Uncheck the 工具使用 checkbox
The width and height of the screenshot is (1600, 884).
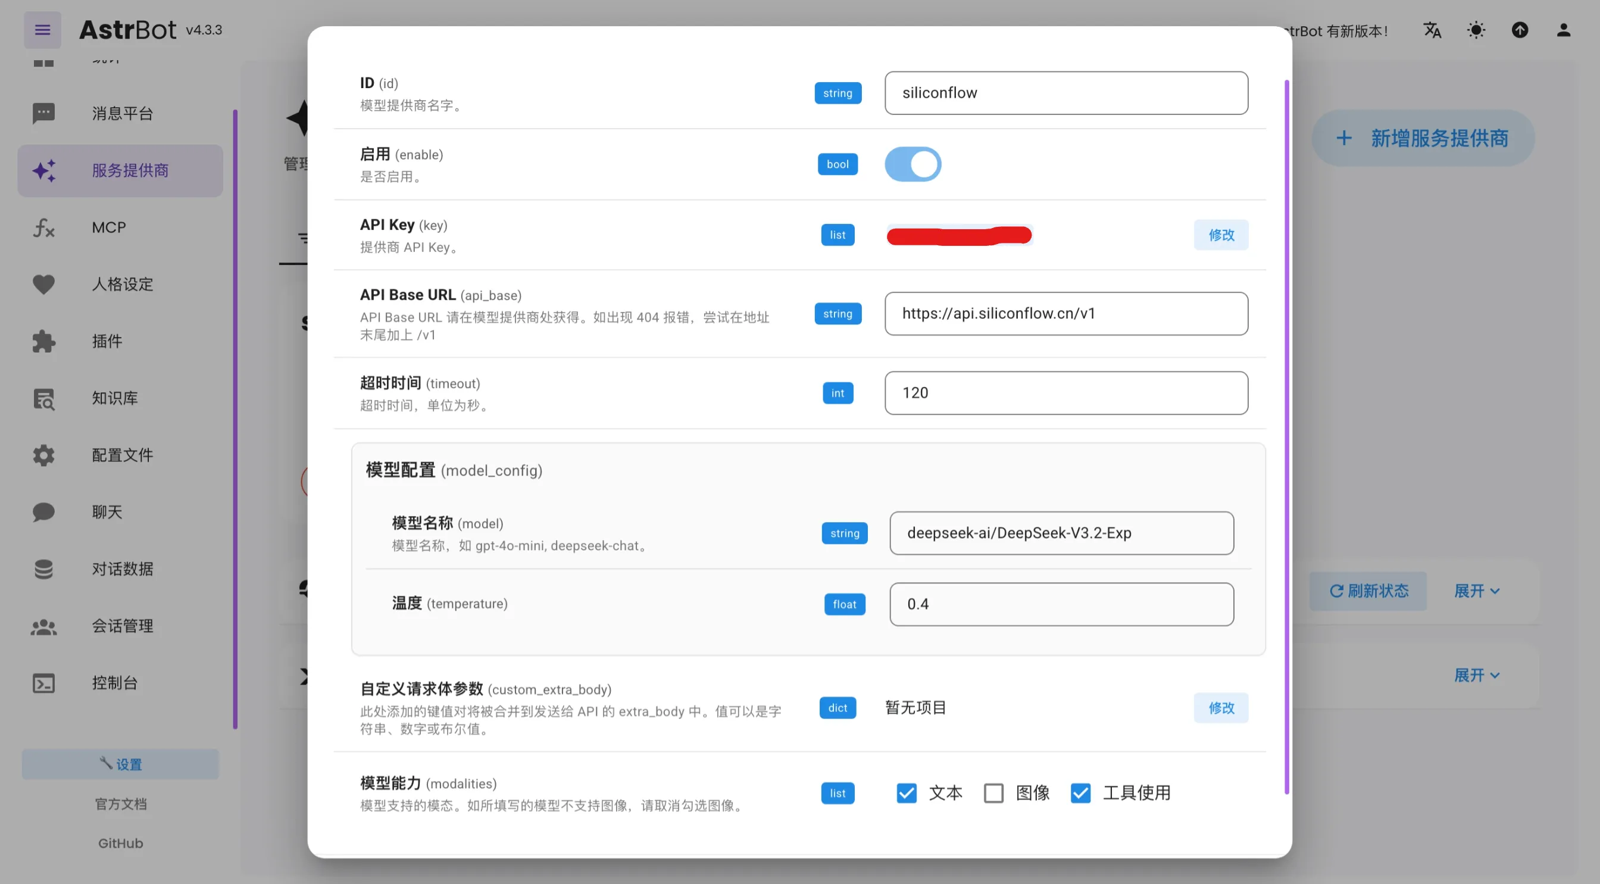coord(1080,793)
